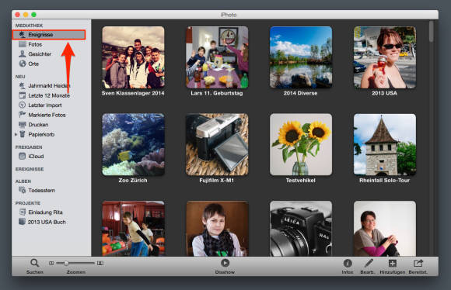Open the Drucken printer icon

point(22,125)
